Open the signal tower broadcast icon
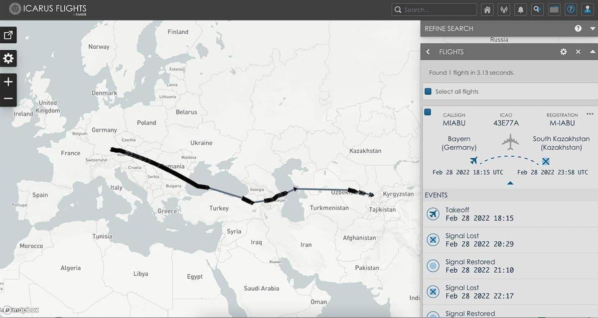This screenshot has width=598, height=318. [x=503, y=9]
